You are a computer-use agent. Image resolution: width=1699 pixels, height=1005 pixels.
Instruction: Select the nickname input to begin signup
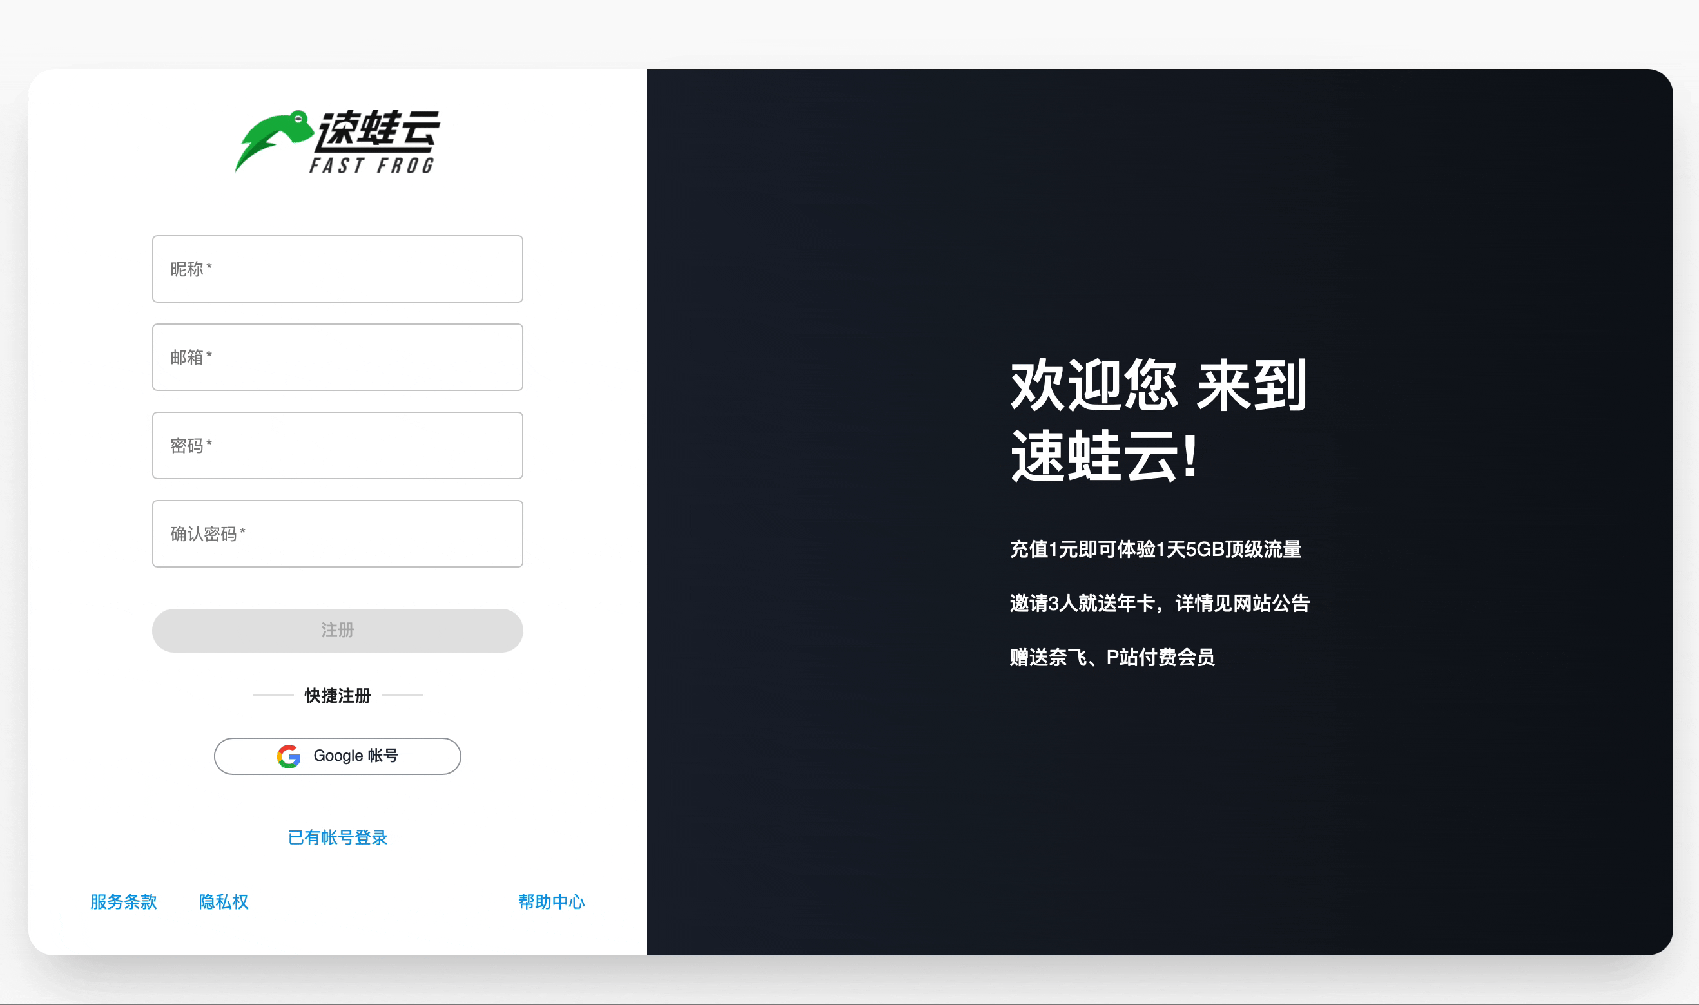coord(336,269)
